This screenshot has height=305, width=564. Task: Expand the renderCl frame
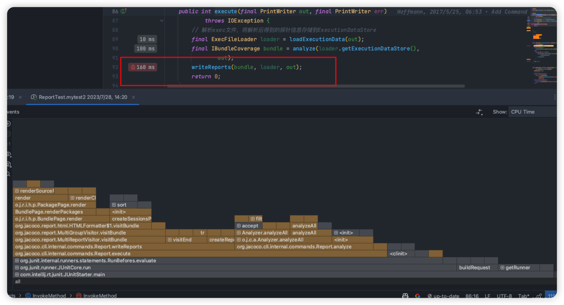[72, 198]
